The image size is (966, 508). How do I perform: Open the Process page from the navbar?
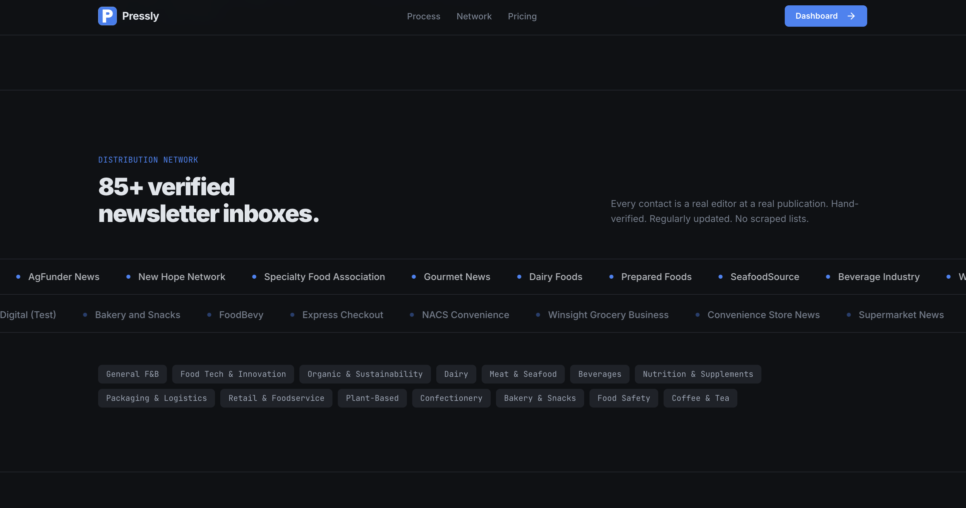click(x=423, y=16)
